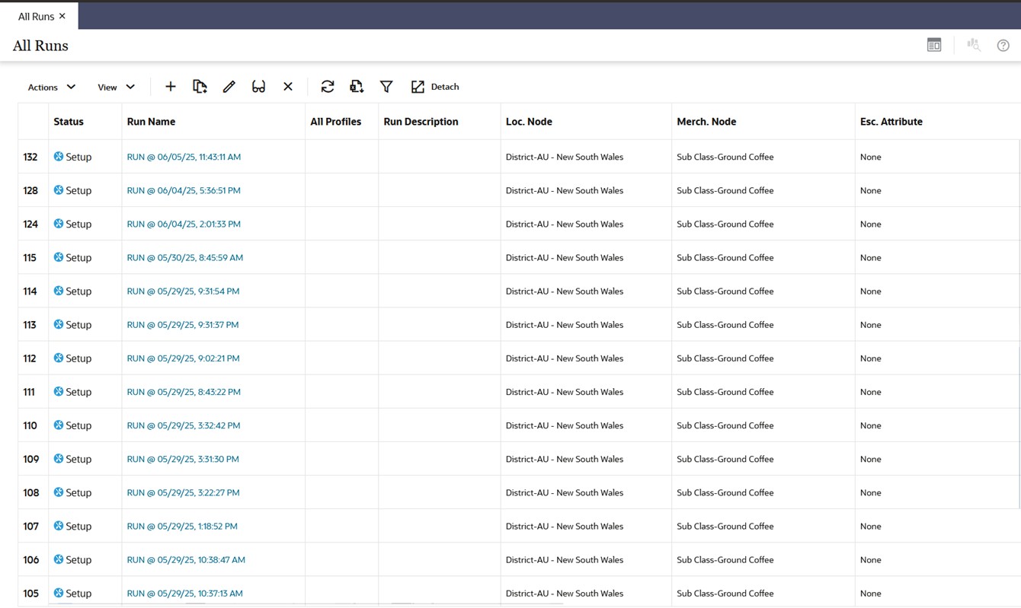Click the Loc. Node column header
This screenshot has height=608, width=1021.
pos(529,121)
